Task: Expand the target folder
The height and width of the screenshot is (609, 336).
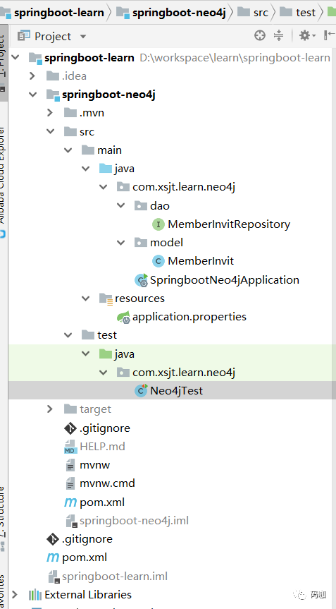Action: (50, 409)
